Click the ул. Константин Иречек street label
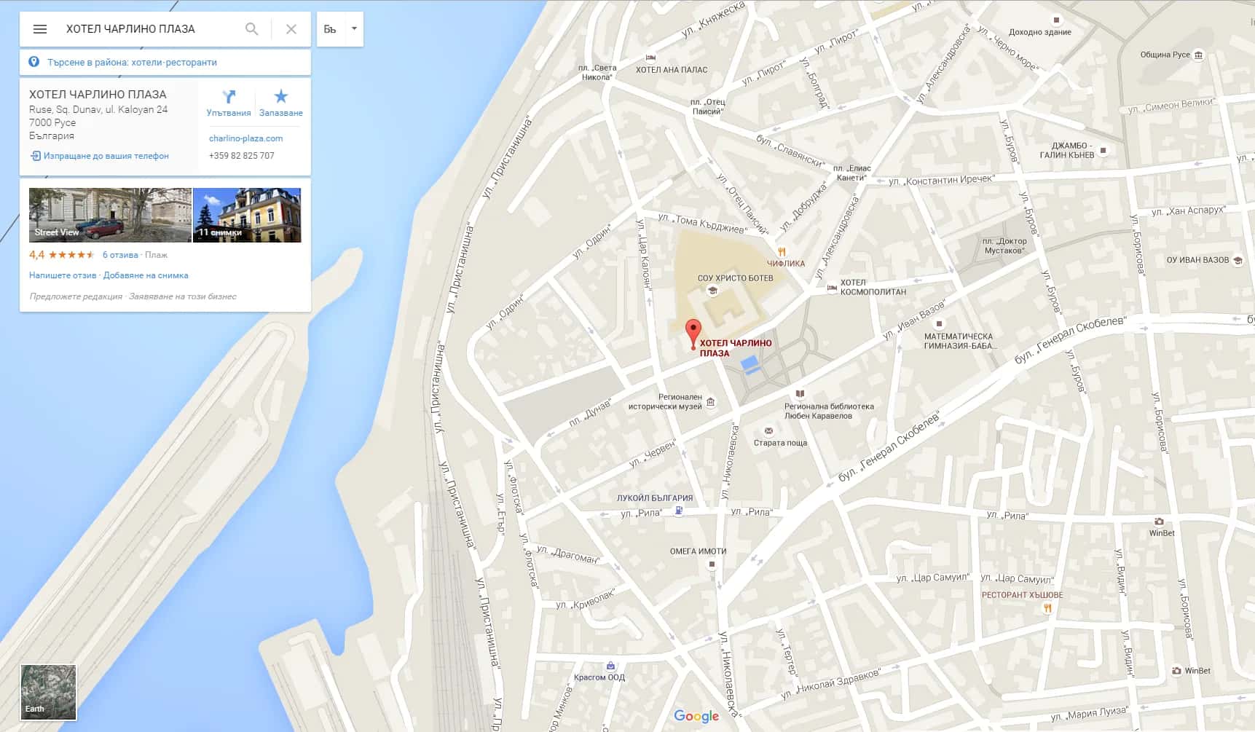Image resolution: width=1255 pixels, height=732 pixels. (x=942, y=180)
